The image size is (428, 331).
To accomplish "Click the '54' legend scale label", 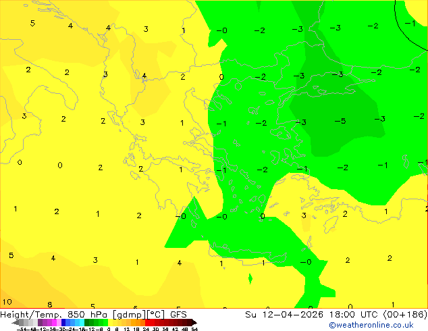I will pyautogui.click(x=194, y=329).
